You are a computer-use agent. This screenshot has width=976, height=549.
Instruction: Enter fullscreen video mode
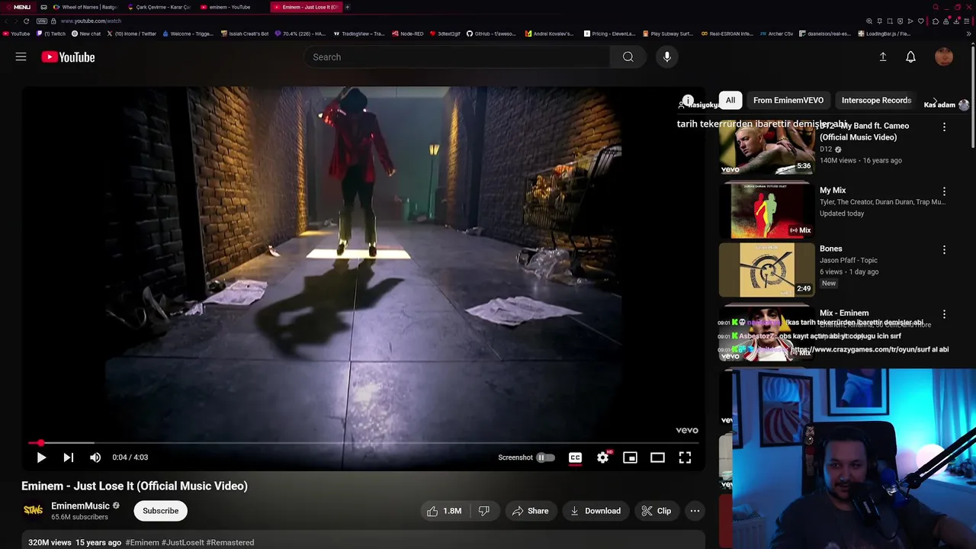(685, 457)
